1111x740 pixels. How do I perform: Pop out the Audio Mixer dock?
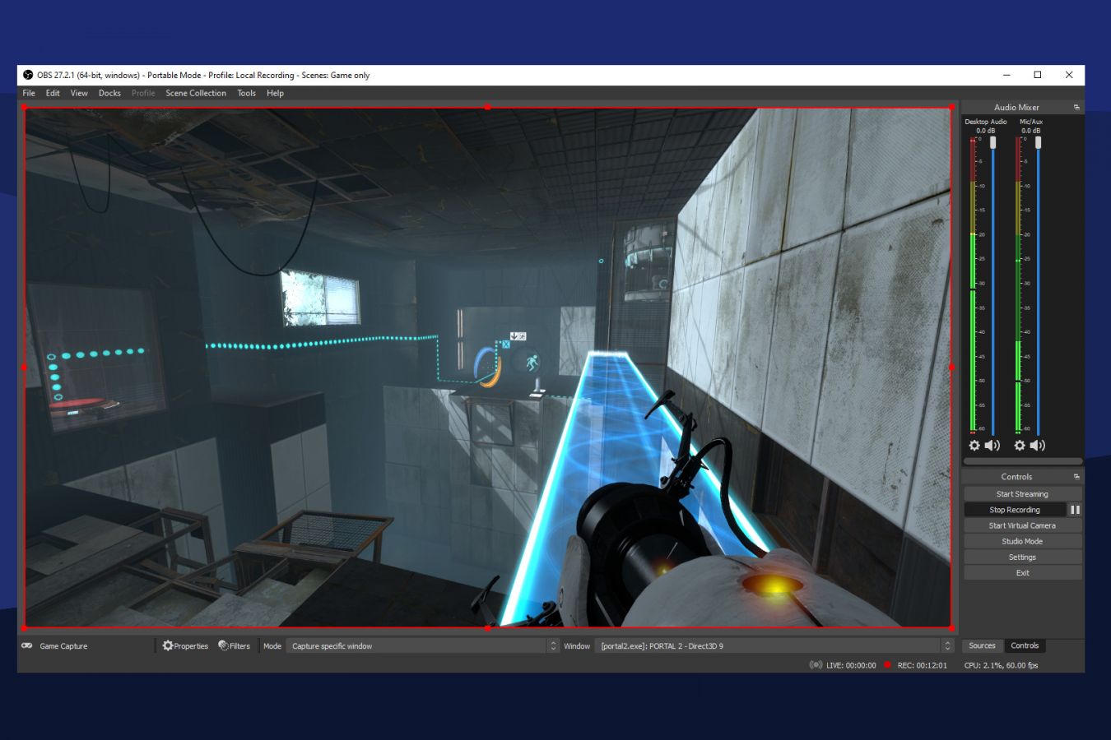tap(1076, 108)
